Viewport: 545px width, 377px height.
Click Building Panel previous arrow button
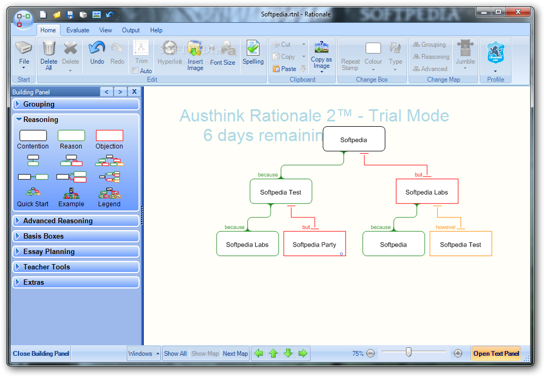point(107,92)
